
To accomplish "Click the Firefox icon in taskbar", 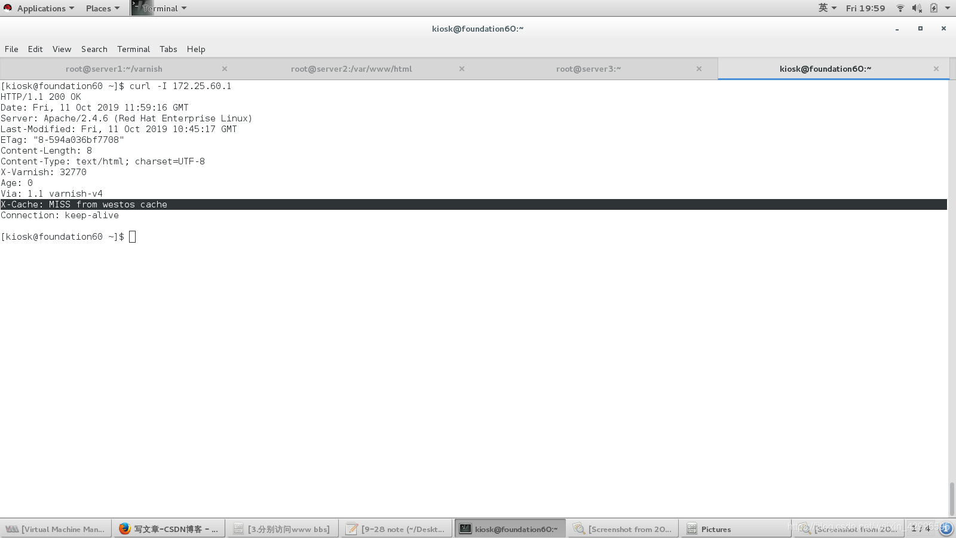I will pyautogui.click(x=124, y=528).
